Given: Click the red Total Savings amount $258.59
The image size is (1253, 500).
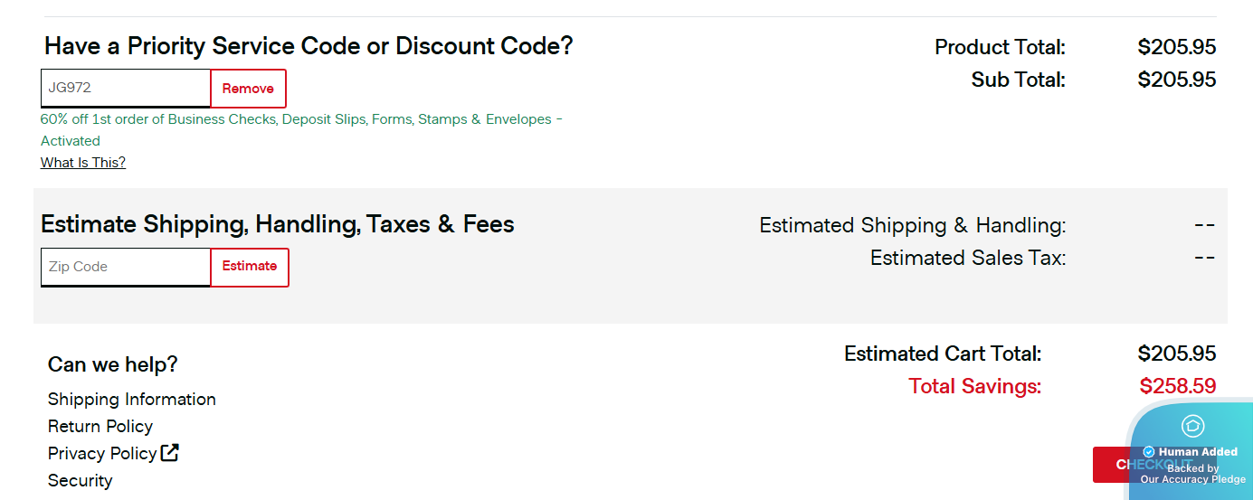Looking at the screenshot, I should pos(1177,387).
